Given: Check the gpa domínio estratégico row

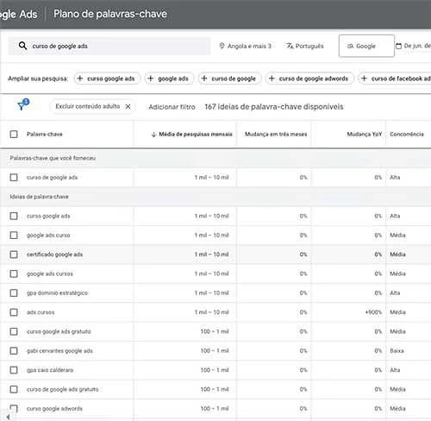Looking at the screenshot, I should (x=14, y=293).
